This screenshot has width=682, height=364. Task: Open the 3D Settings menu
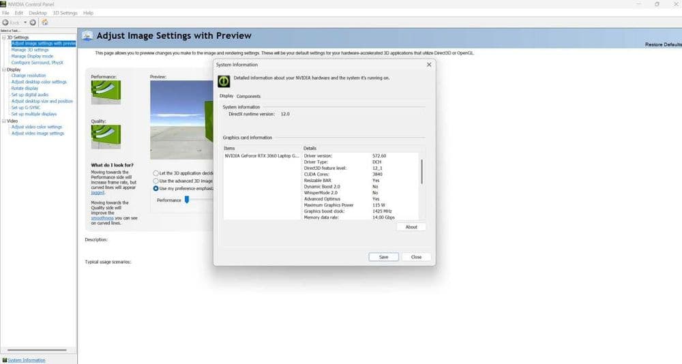[x=65, y=13]
